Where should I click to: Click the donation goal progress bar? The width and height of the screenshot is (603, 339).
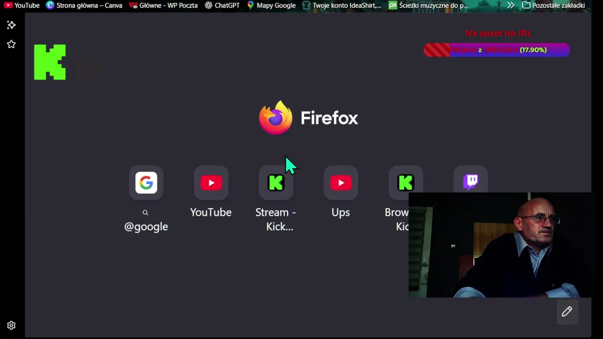pos(497,50)
